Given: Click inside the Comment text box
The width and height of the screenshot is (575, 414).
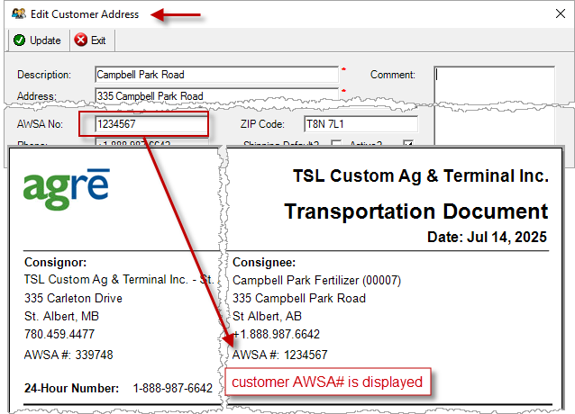Looking at the screenshot, I should pos(494,106).
